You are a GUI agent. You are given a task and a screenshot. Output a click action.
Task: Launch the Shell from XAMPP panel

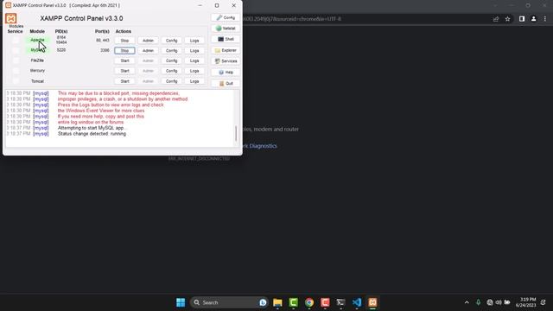click(x=226, y=39)
